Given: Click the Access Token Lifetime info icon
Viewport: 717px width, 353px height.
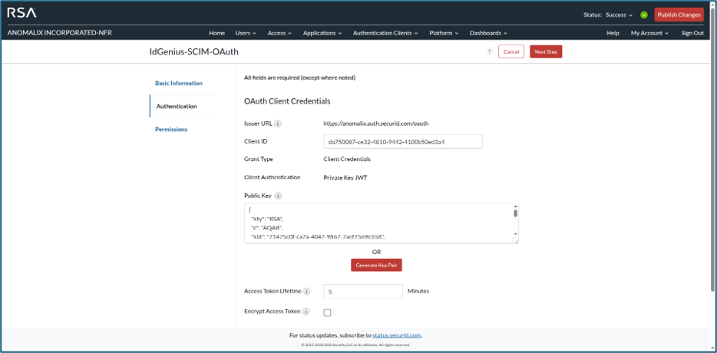Looking at the screenshot, I should [307, 292].
